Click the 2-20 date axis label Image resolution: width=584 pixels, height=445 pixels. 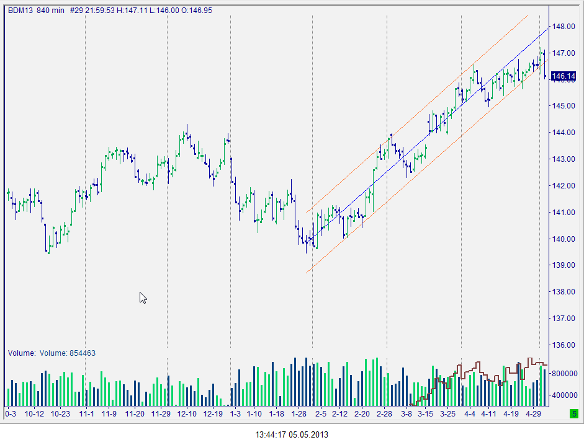pyautogui.click(x=362, y=414)
